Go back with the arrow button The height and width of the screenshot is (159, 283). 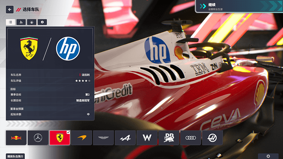[10, 10]
